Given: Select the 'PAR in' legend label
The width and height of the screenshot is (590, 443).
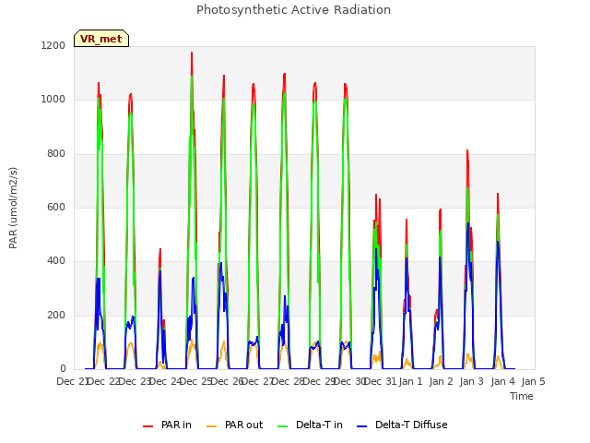Looking at the screenshot, I should click(x=176, y=425).
